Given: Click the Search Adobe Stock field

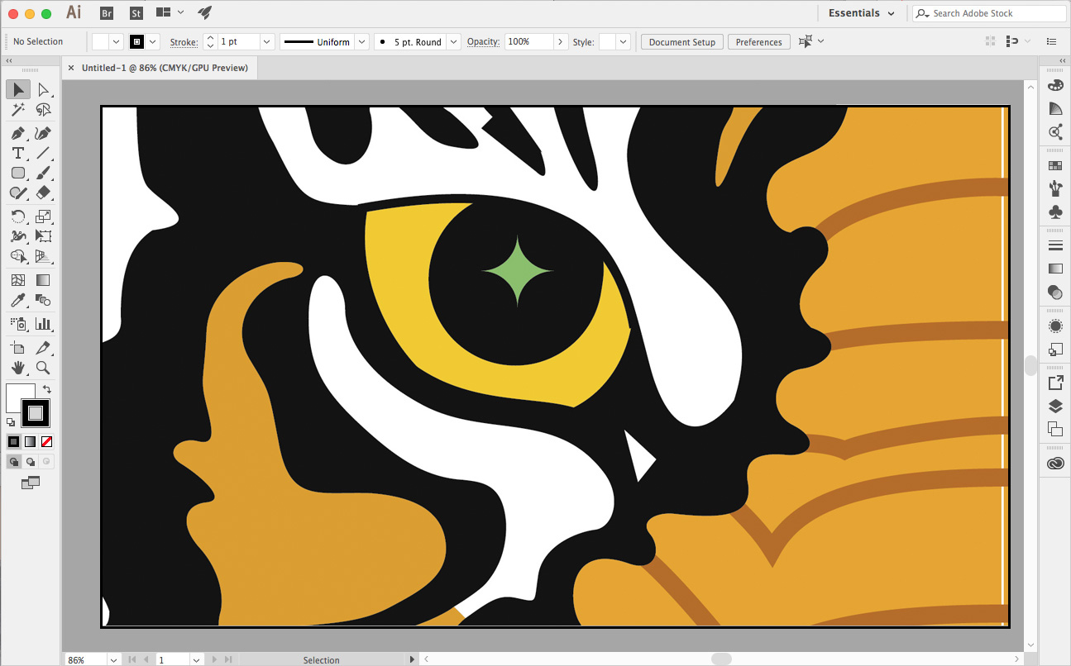Looking at the screenshot, I should click(x=989, y=13).
